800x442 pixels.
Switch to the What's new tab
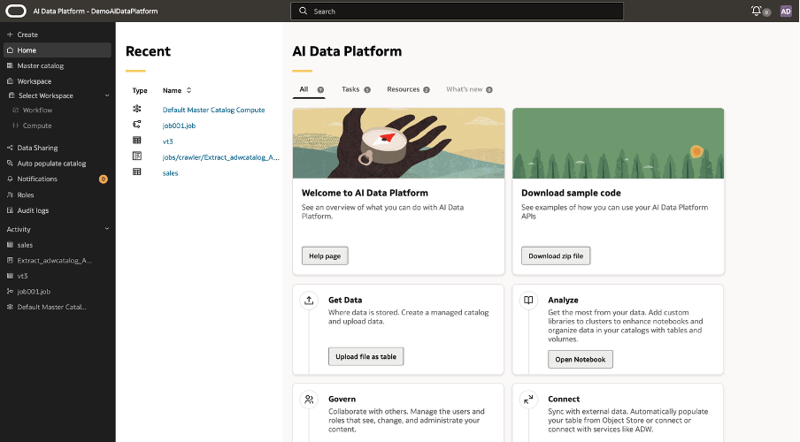(x=469, y=89)
